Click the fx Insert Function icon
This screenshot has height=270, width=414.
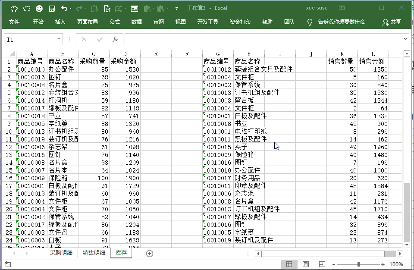coord(115,39)
